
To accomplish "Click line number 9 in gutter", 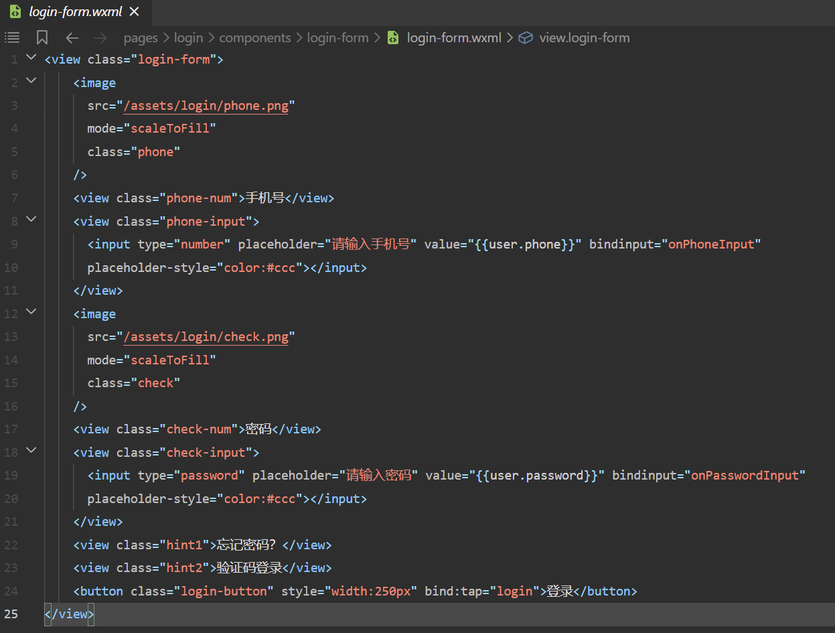I will point(15,244).
